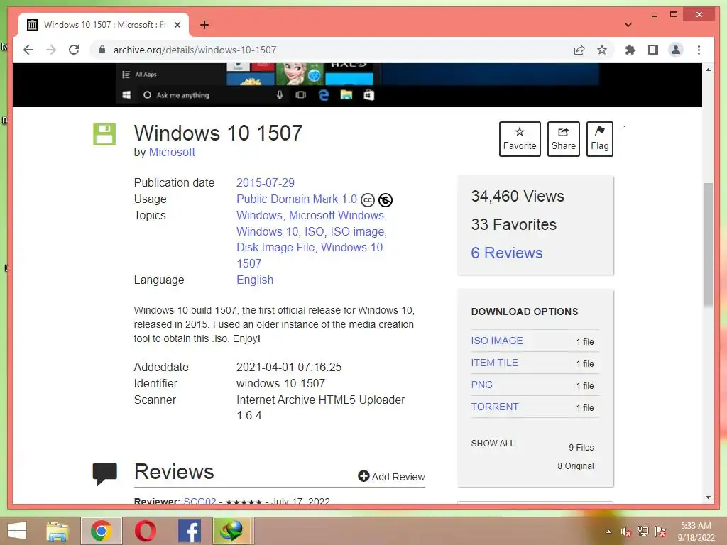Open the Microsoft Windows topic link
Viewport: 727px width, 545px height.
point(337,216)
